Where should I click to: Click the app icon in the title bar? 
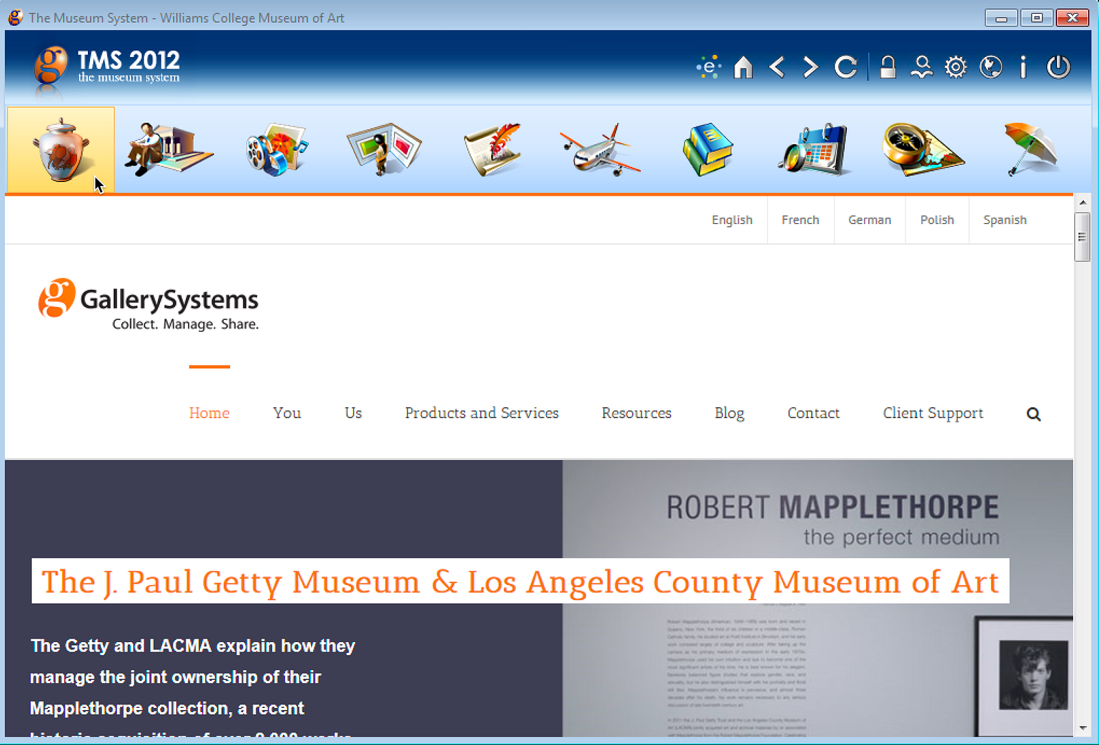(15, 17)
